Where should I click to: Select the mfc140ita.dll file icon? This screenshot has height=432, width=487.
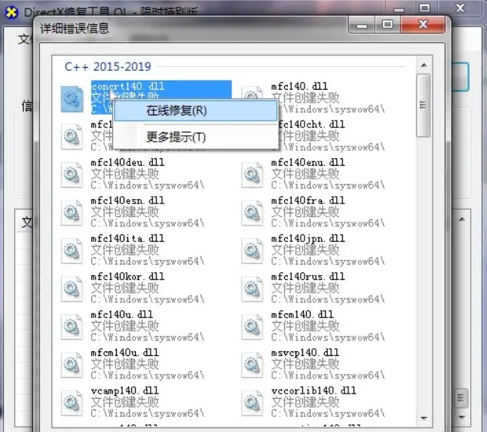coord(72,250)
